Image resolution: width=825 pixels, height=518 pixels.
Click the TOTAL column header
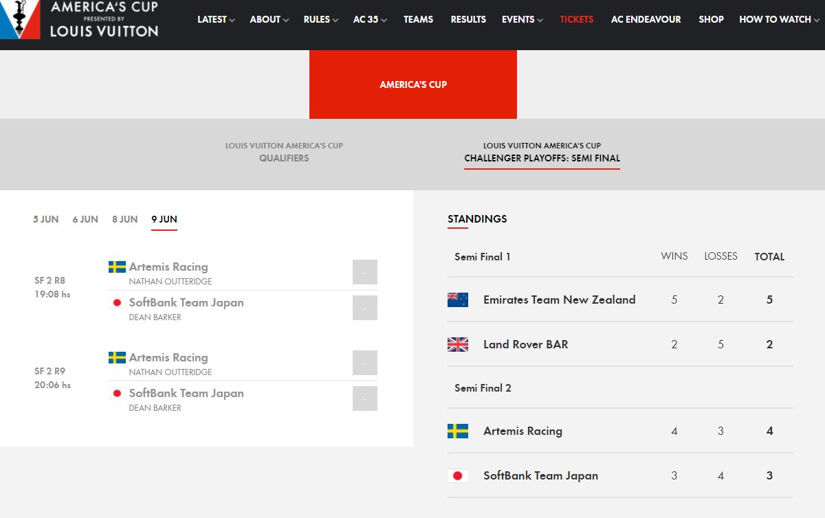(x=769, y=256)
